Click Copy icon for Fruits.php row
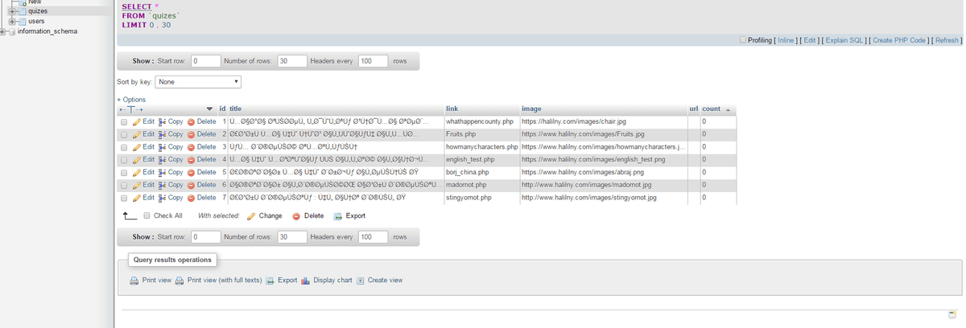The height and width of the screenshot is (328, 966). pyautogui.click(x=162, y=134)
